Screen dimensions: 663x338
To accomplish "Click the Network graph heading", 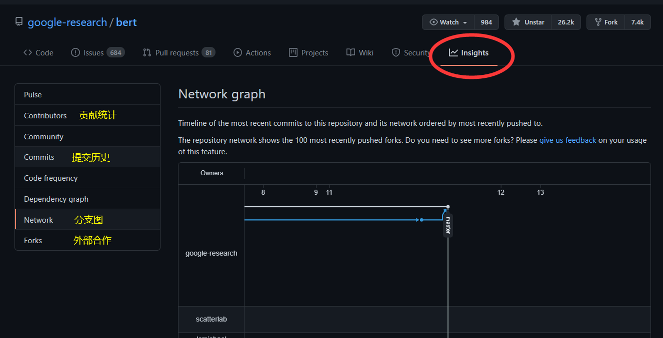I will click(222, 94).
